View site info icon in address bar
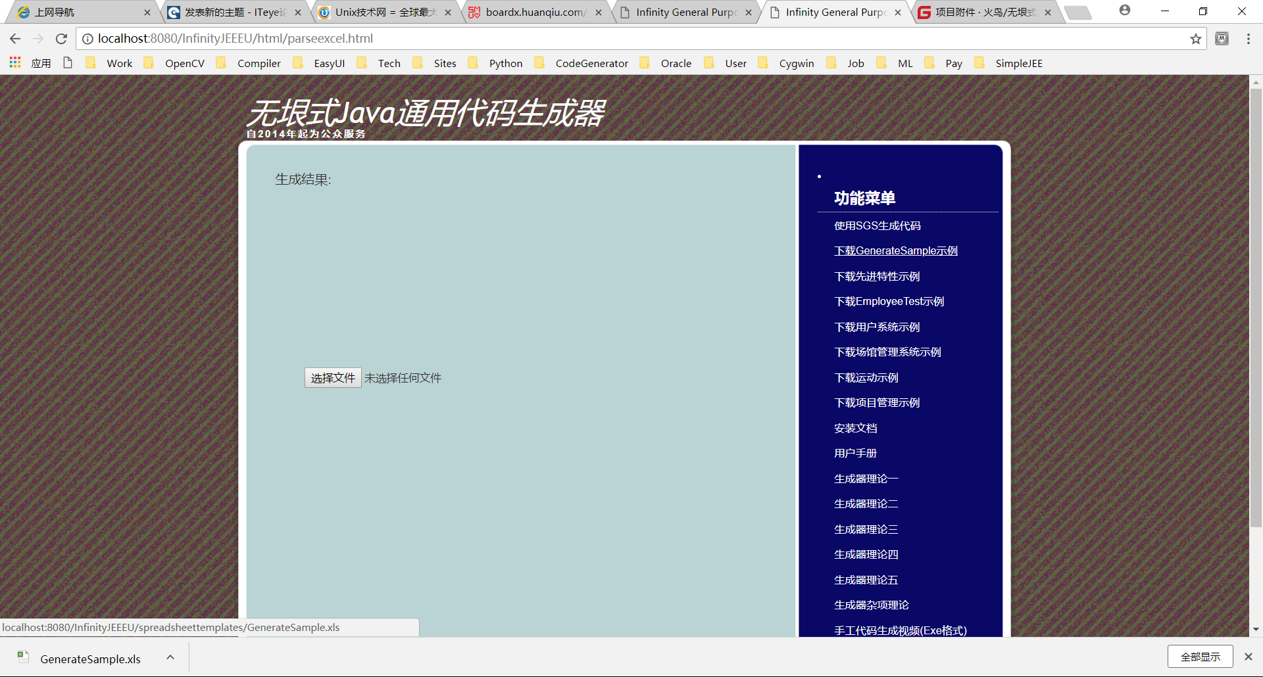The width and height of the screenshot is (1263, 677). [87, 39]
